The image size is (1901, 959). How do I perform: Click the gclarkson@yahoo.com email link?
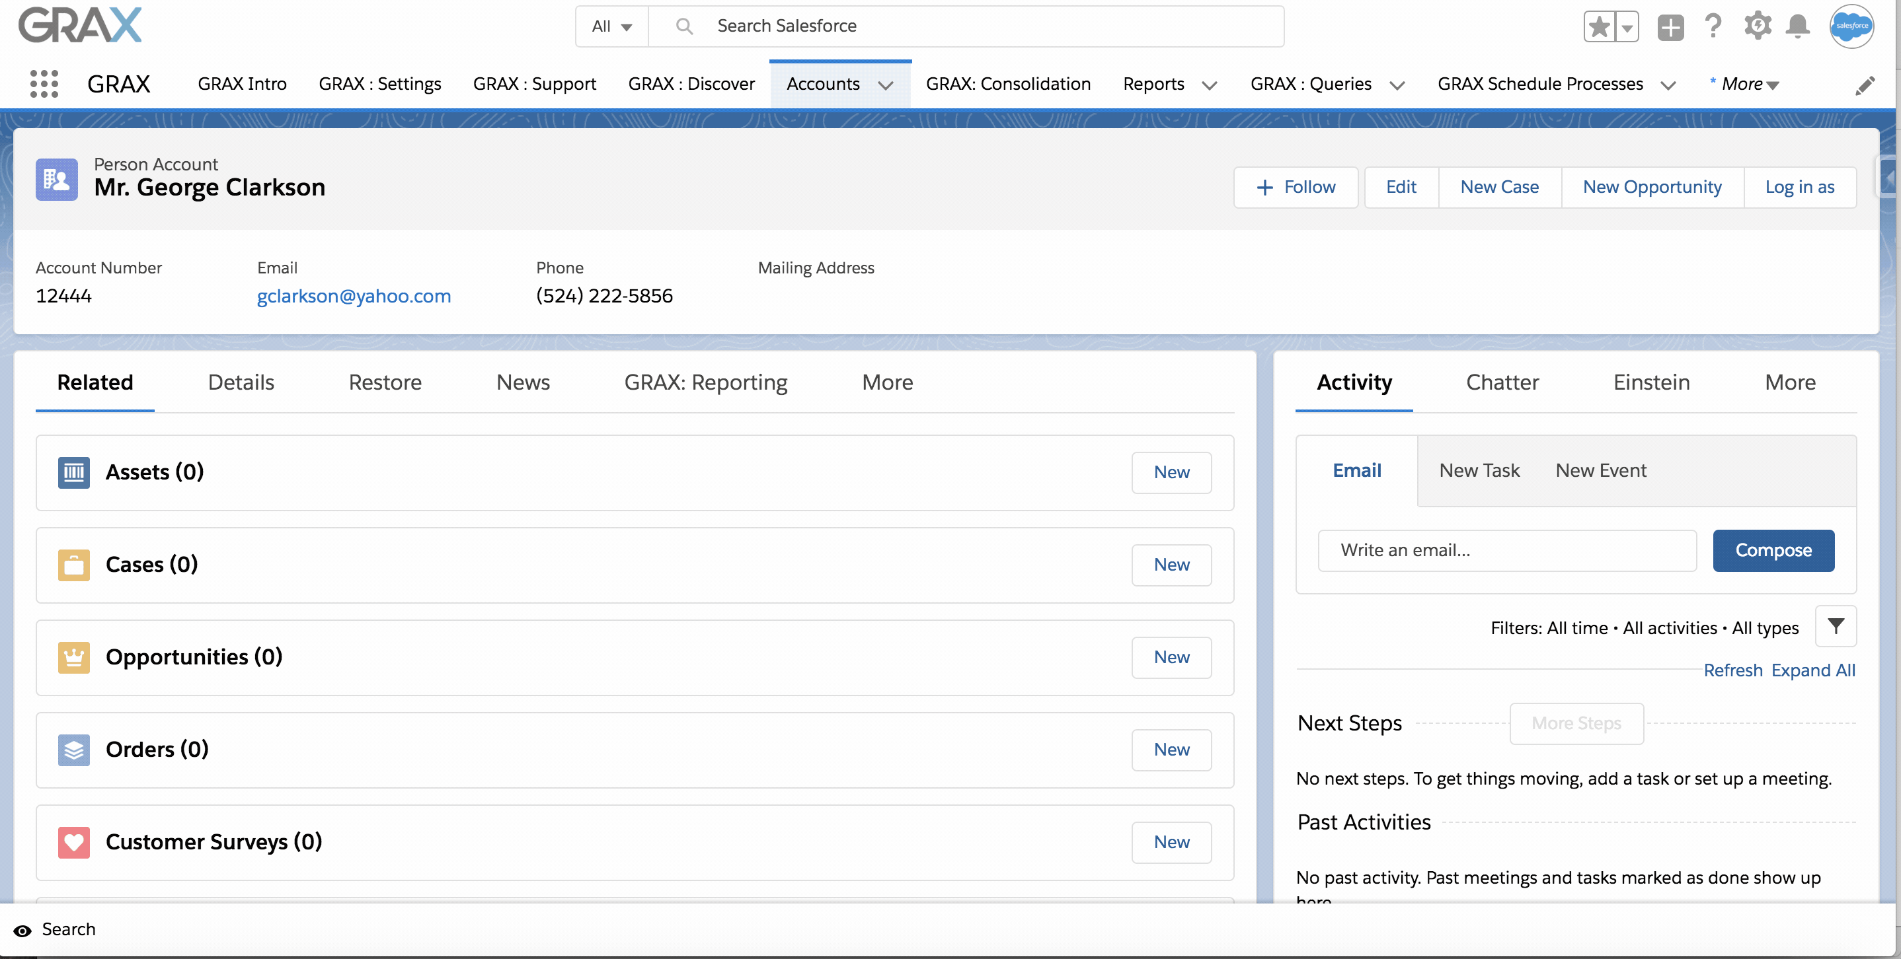(x=354, y=297)
